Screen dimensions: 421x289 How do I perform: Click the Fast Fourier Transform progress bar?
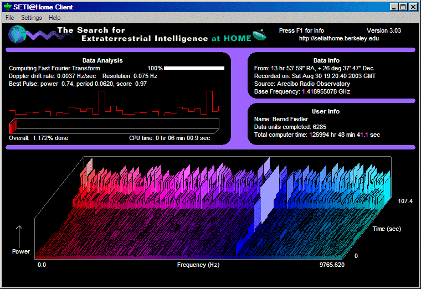194,68
